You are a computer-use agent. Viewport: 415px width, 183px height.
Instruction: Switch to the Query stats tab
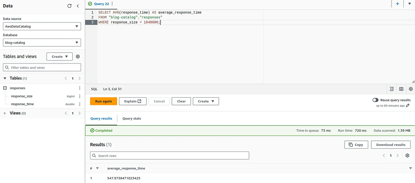132,119
